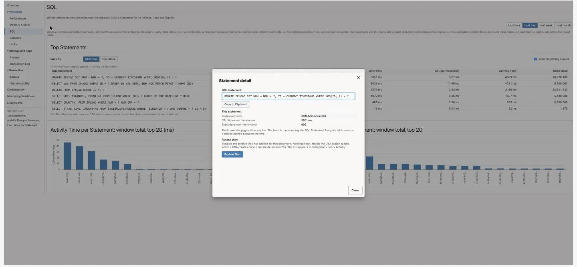577x267 pixels.
Task: Click the 24,621,232 Rows Read cell
Action: (559, 90)
